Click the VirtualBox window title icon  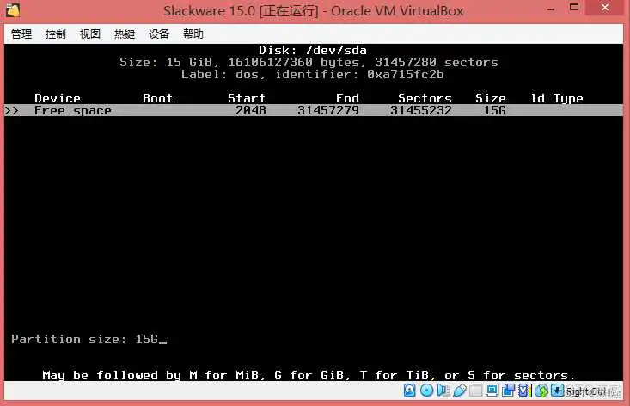tap(12, 10)
